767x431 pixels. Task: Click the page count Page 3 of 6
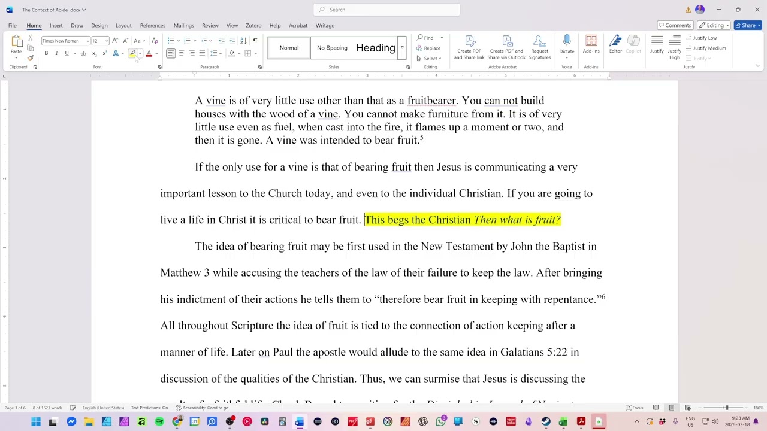pyautogui.click(x=15, y=408)
